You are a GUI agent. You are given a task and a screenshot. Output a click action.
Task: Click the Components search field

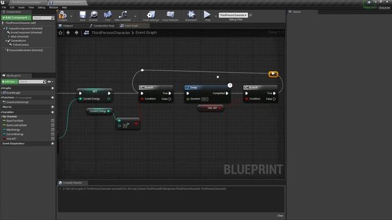click(43, 18)
